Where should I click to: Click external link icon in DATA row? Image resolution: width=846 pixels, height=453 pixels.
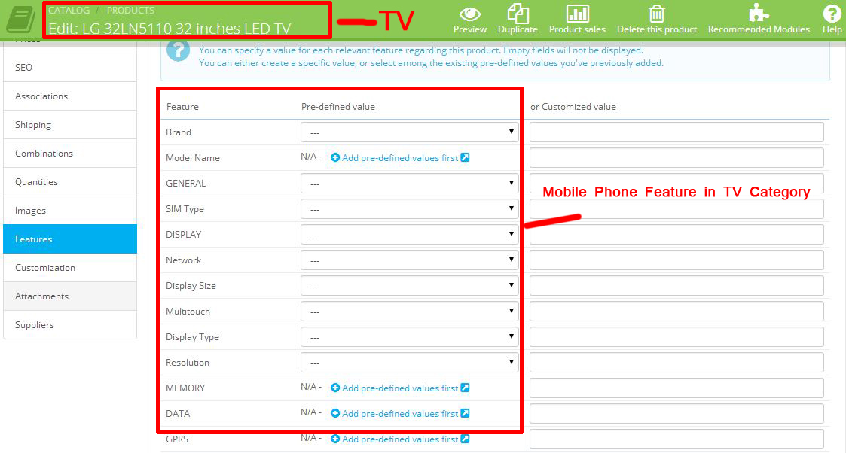[x=465, y=413]
